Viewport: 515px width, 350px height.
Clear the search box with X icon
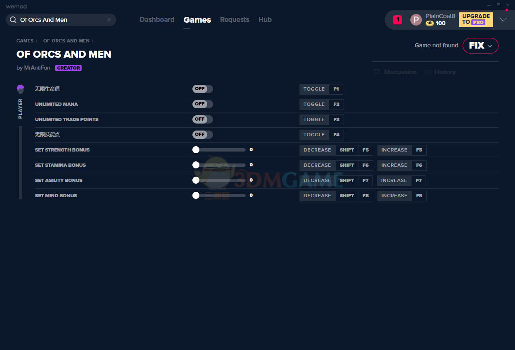(109, 20)
